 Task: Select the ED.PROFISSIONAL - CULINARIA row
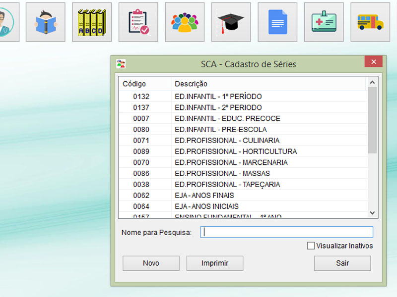click(x=227, y=141)
